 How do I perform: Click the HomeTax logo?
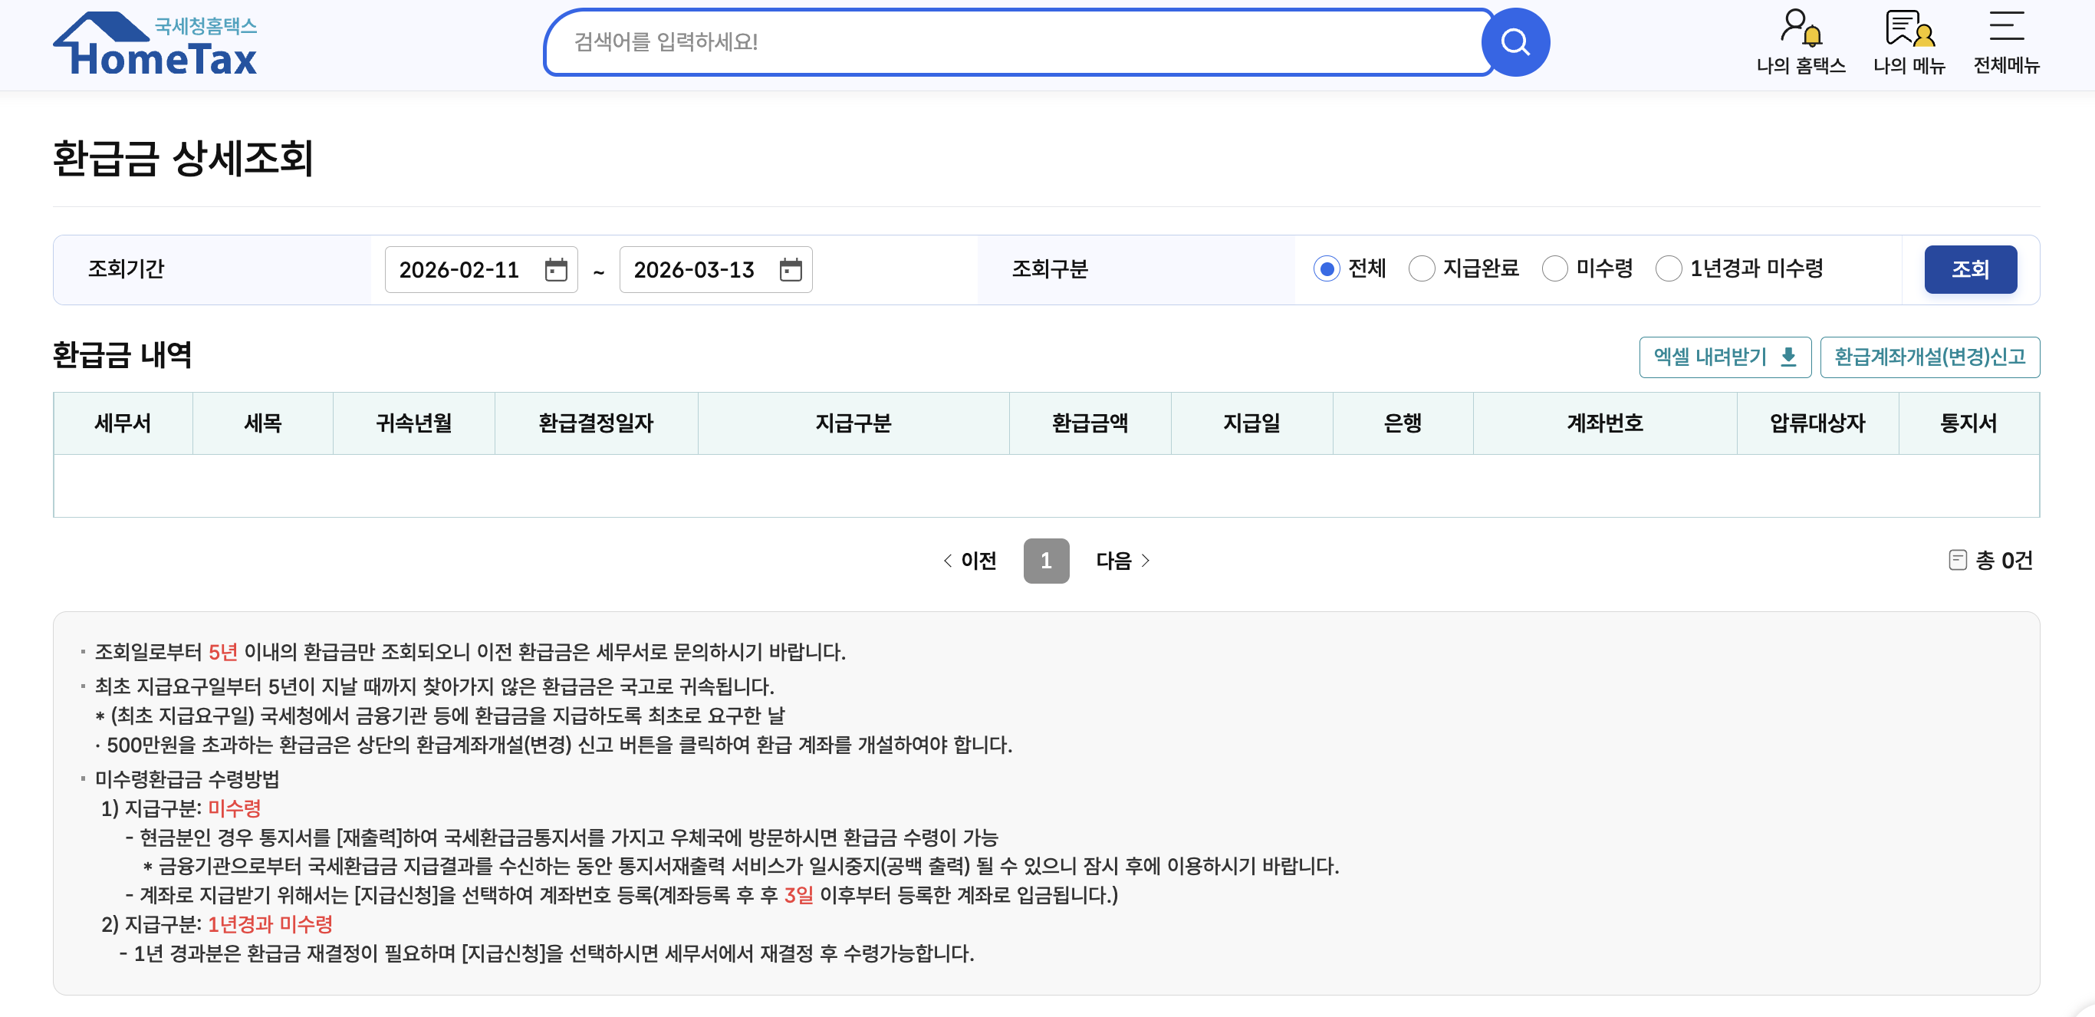tap(156, 44)
